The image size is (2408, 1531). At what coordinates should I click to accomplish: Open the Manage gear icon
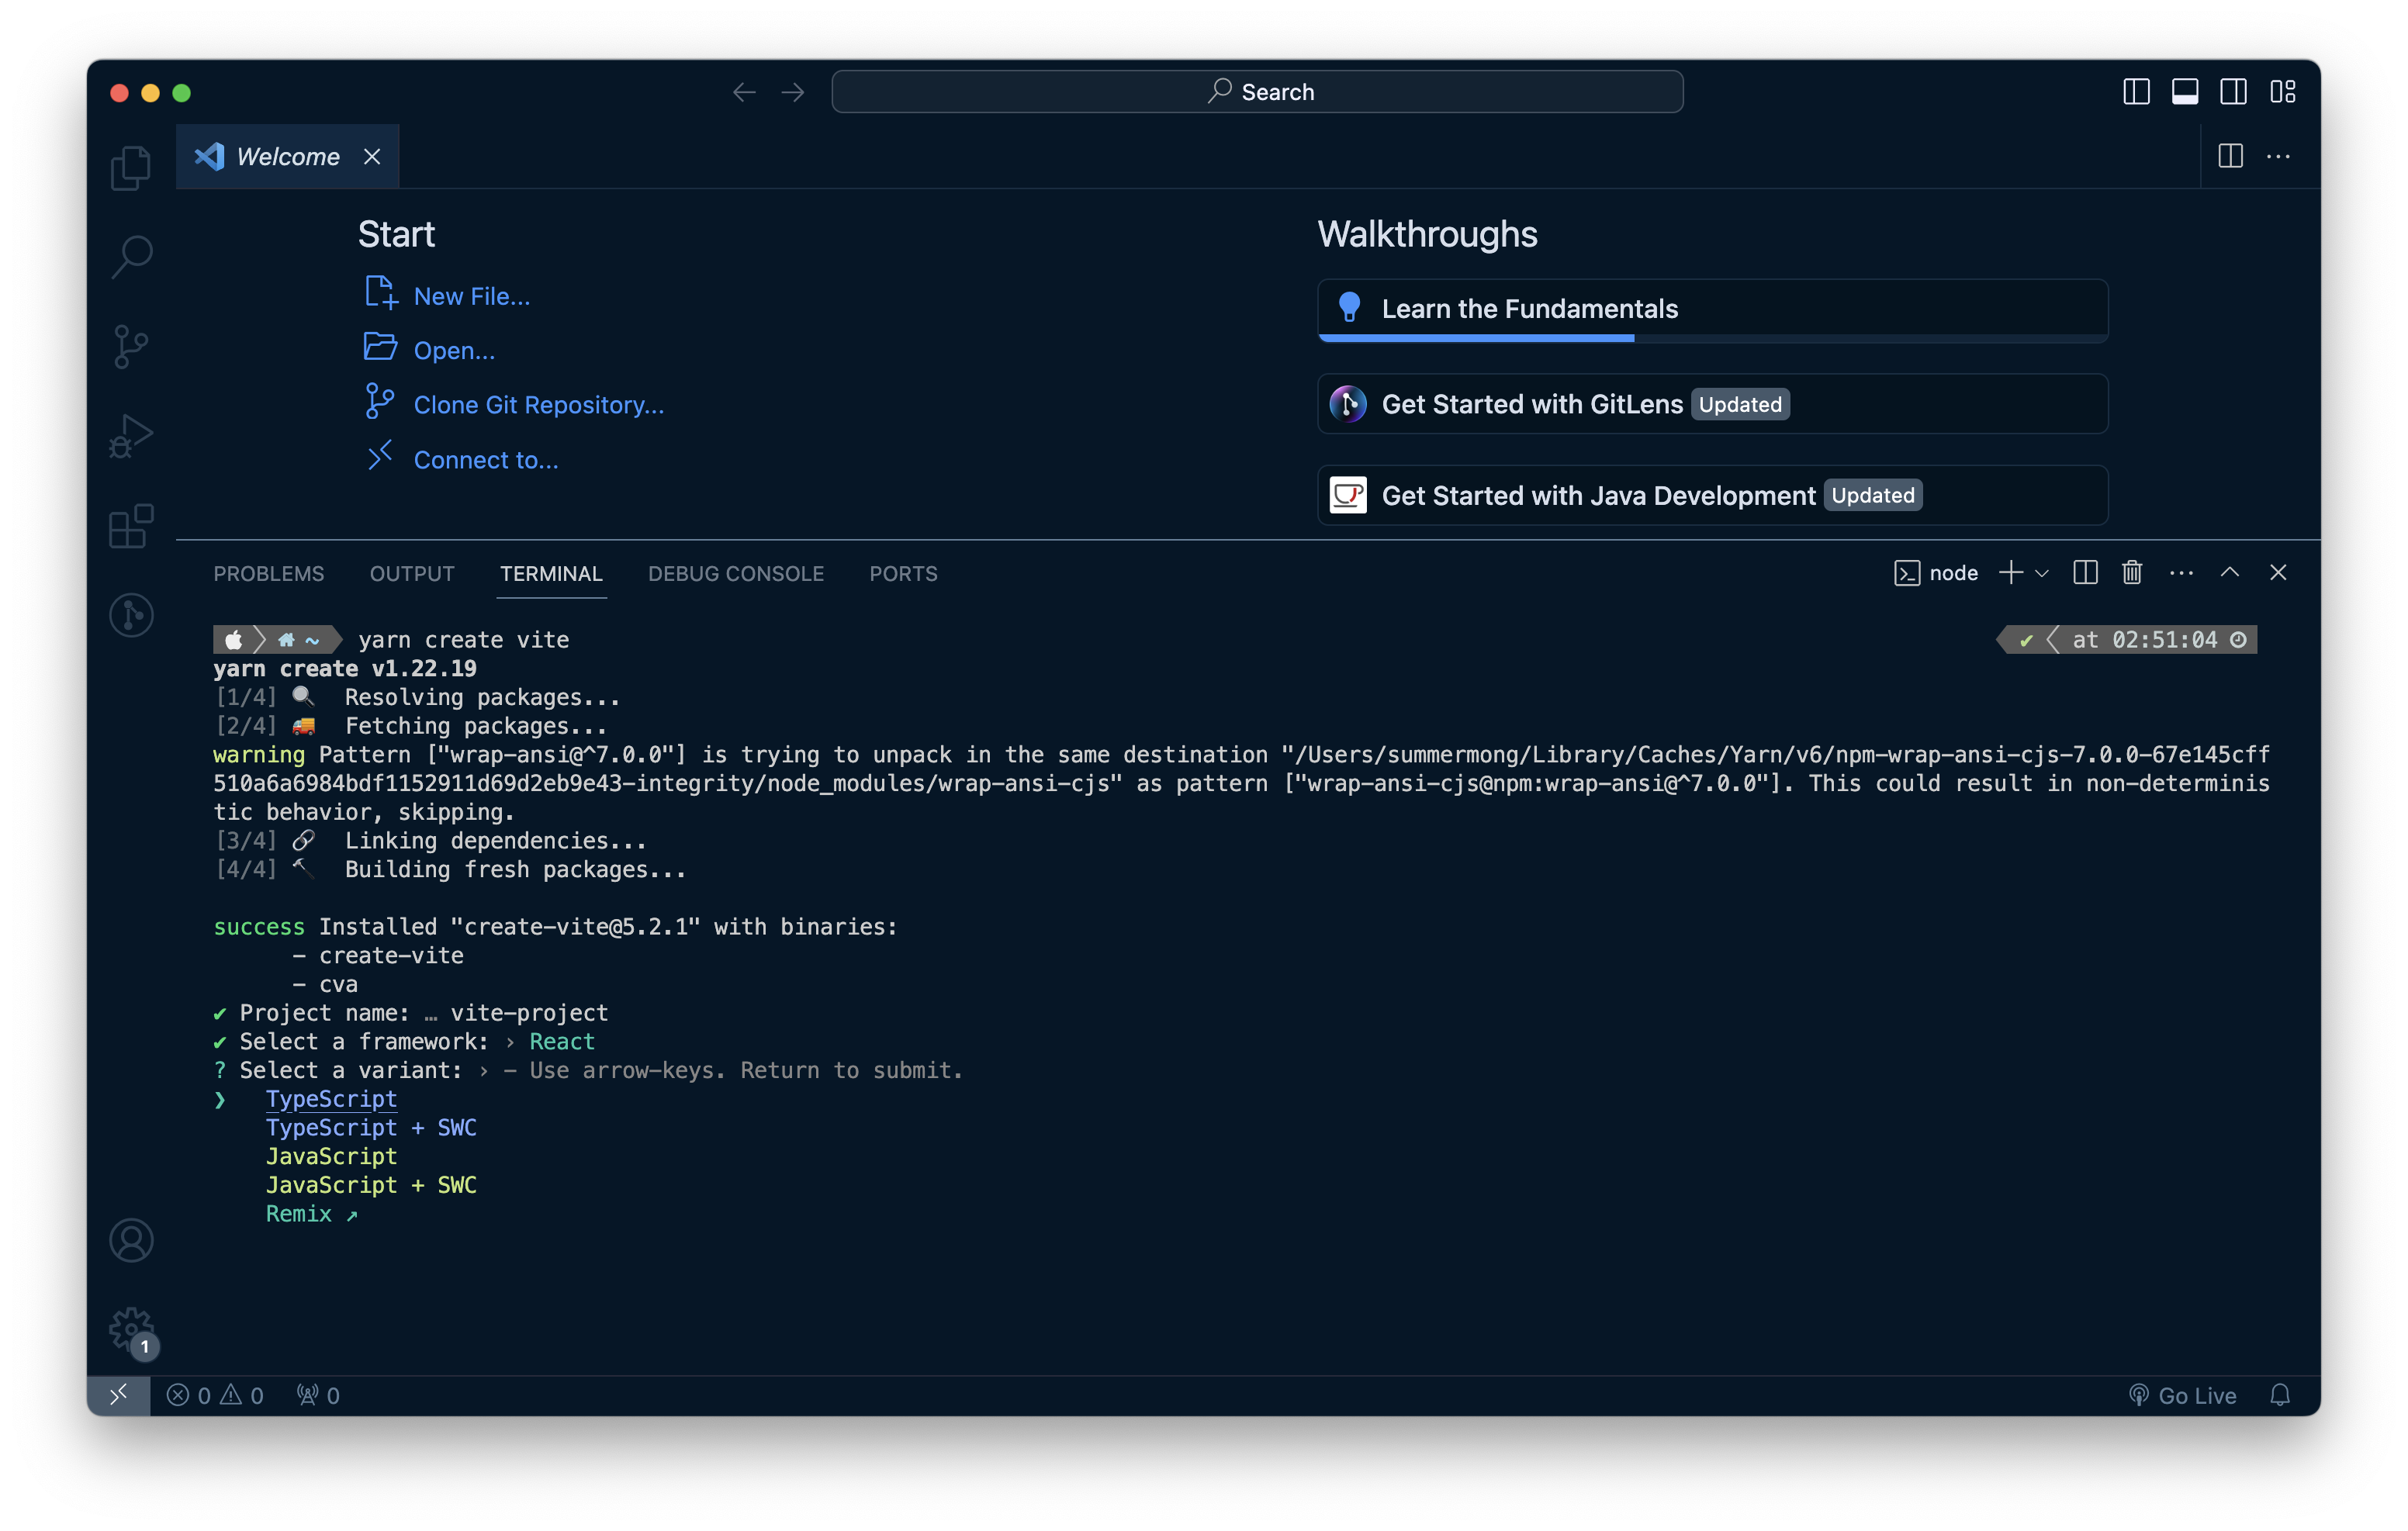tap(131, 1329)
